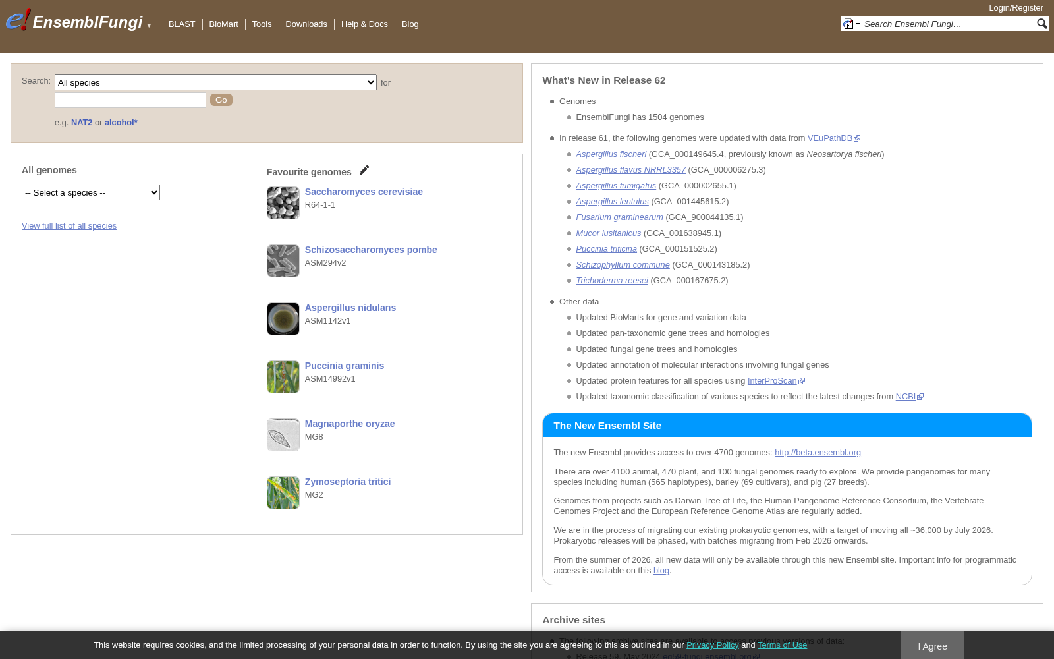Screen dimensions: 1054x659
Task: Click the Go button
Action: coord(221,100)
